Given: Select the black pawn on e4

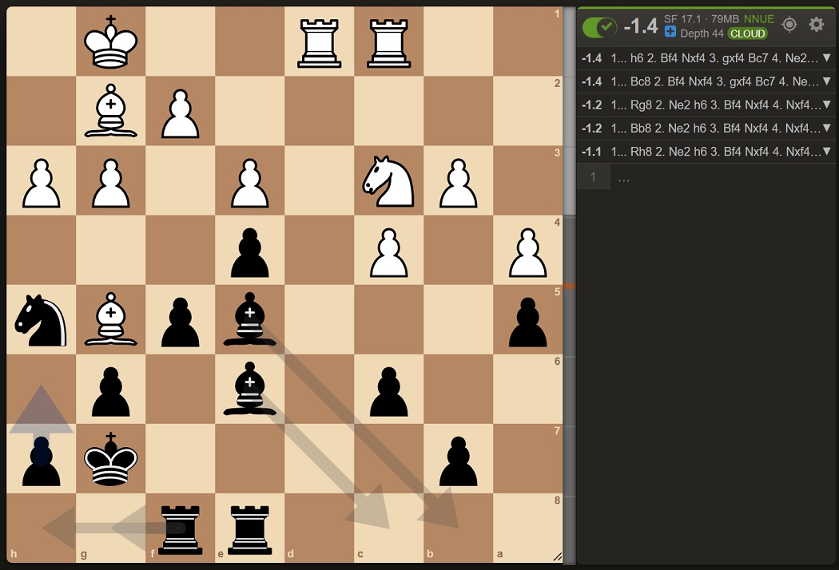Looking at the screenshot, I should click(250, 253).
